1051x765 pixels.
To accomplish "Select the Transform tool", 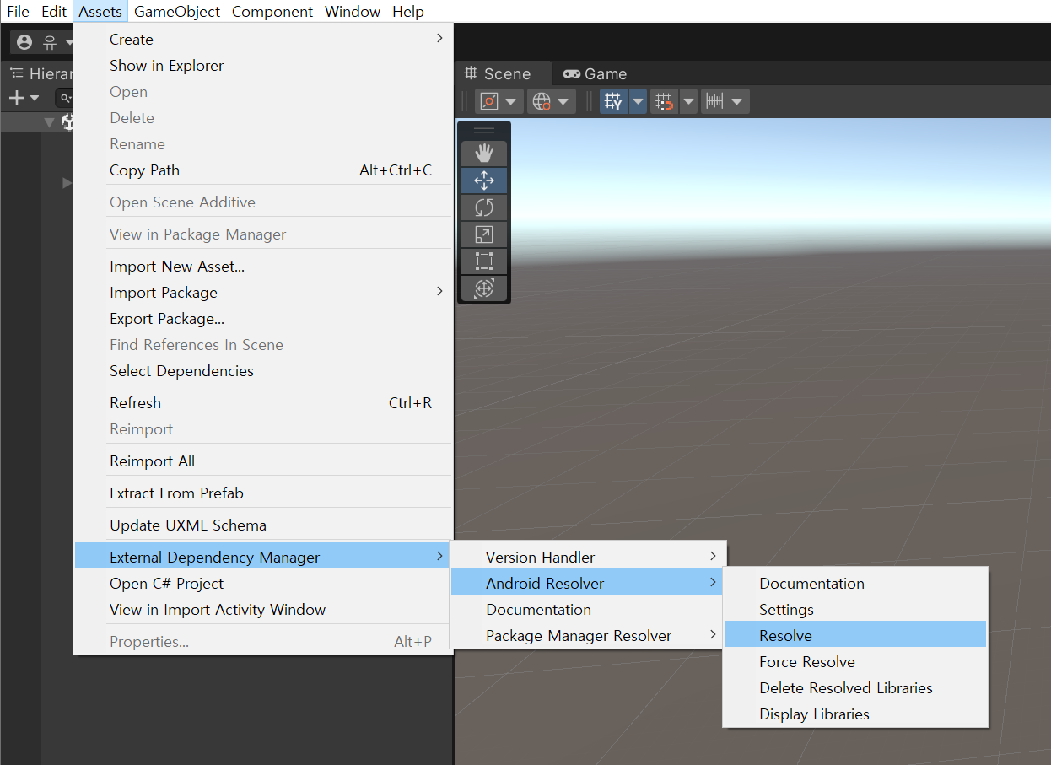I will [484, 288].
